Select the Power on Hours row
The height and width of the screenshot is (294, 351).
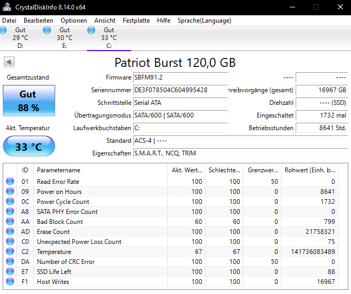pyautogui.click(x=172, y=192)
